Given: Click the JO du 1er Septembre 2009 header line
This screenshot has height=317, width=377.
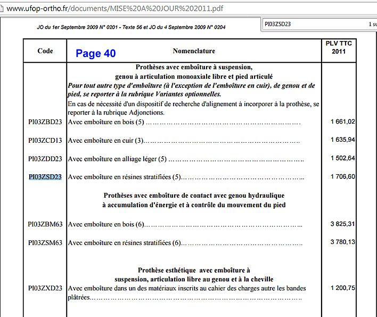Looking at the screenshot, I should point(130,27).
